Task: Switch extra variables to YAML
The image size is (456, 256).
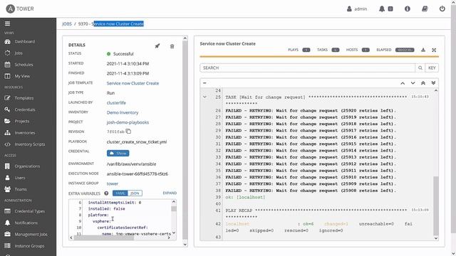Action: 120,193
